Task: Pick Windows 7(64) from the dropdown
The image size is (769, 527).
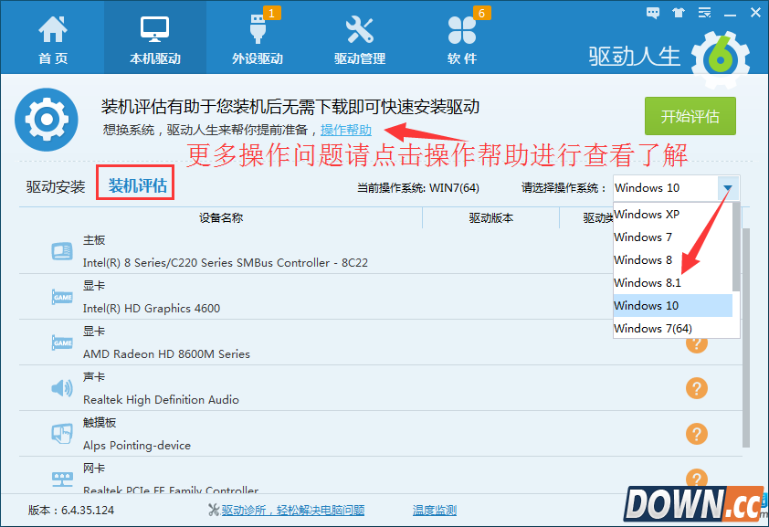Action: pos(652,329)
